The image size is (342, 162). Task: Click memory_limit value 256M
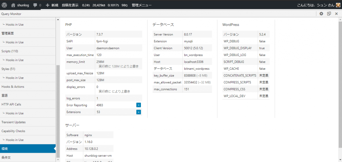click(100, 62)
